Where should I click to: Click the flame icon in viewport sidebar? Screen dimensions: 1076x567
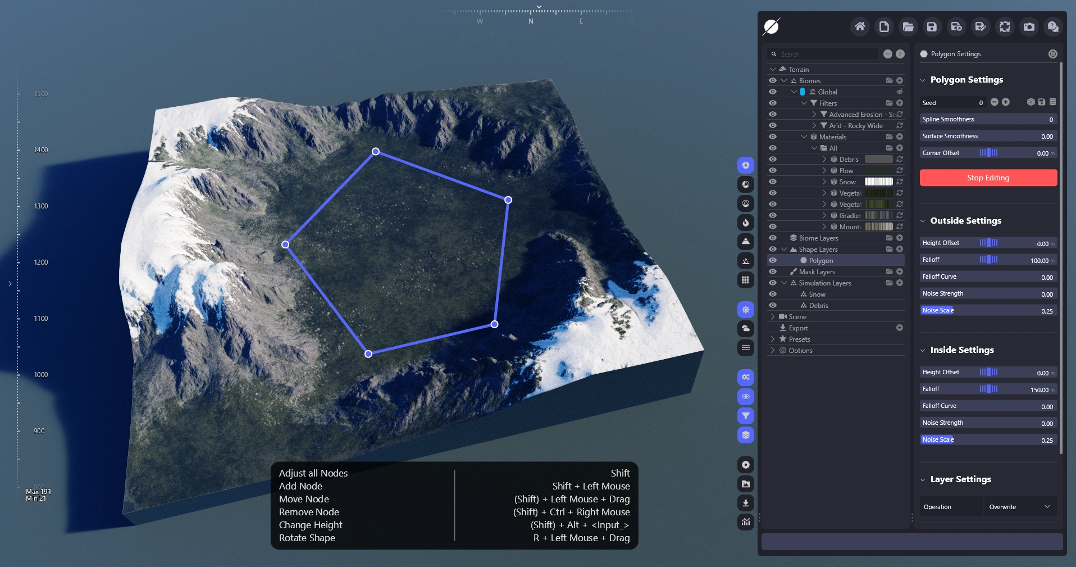(x=745, y=223)
